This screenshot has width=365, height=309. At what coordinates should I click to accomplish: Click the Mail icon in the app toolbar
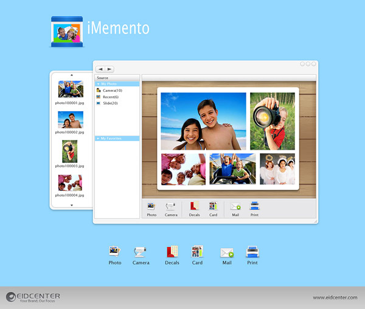235,206
